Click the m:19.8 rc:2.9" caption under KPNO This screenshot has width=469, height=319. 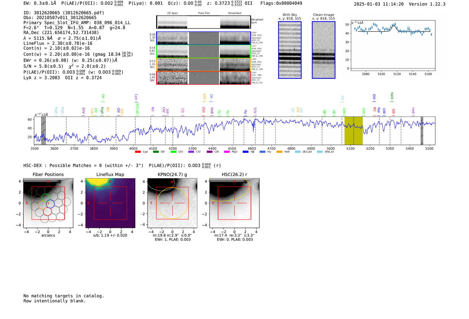point(173,235)
